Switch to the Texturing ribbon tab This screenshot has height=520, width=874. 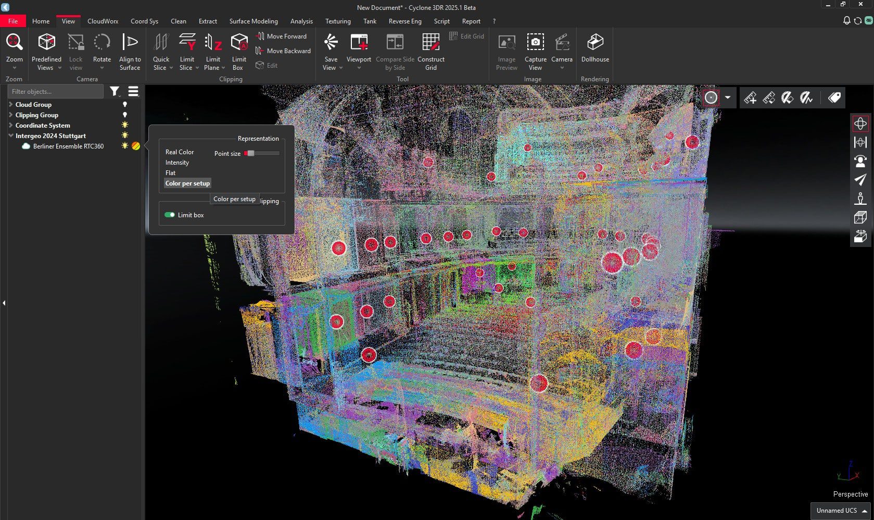pos(337,21)
